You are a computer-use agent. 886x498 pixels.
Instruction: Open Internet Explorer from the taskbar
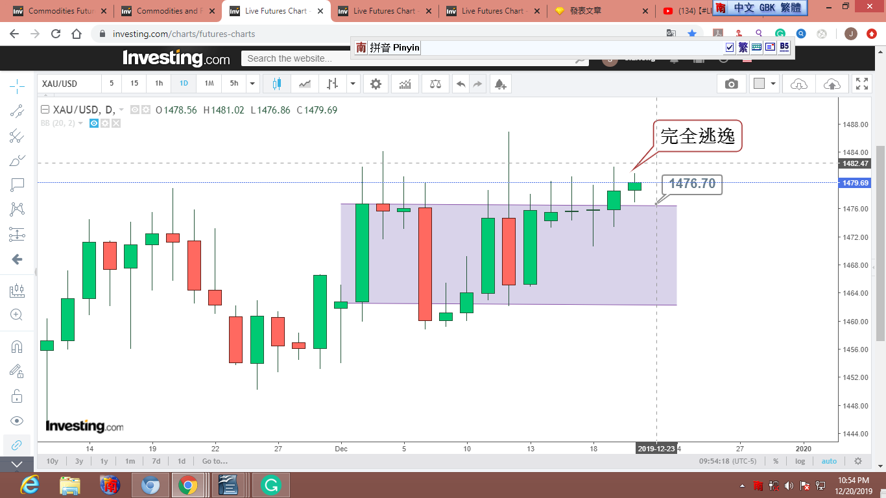coord(30,485)
